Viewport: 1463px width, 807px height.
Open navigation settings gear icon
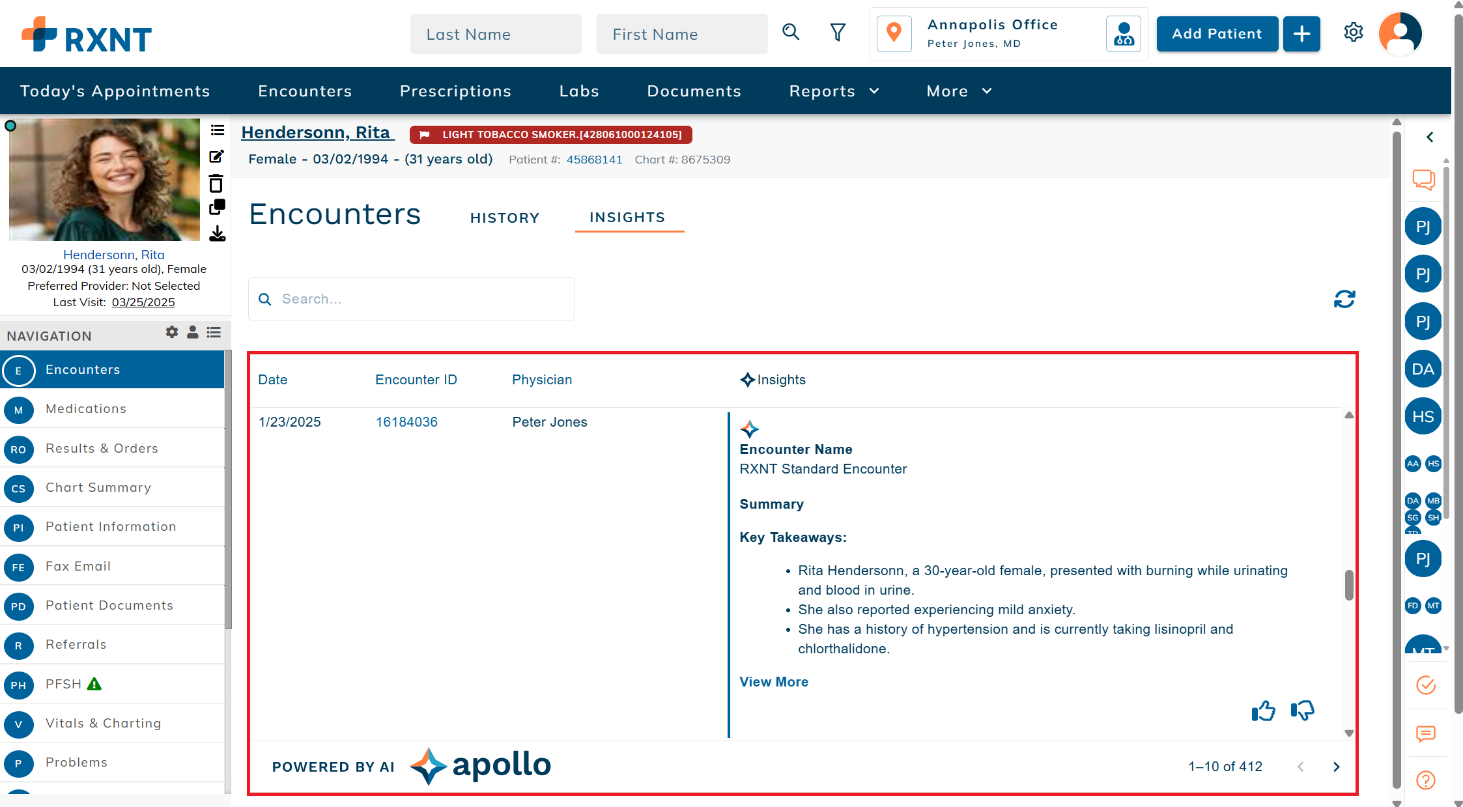coord(172,332)
